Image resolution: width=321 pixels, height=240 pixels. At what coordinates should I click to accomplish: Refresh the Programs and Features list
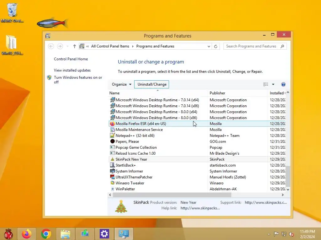pos(216,46)
